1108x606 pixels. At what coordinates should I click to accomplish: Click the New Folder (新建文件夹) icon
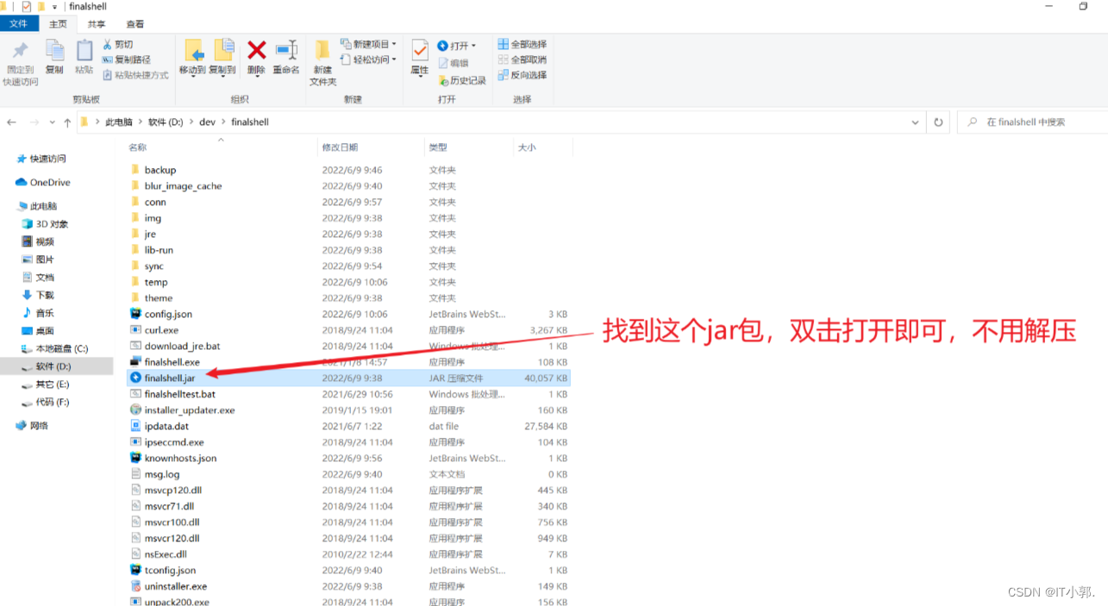click(322, 60)
